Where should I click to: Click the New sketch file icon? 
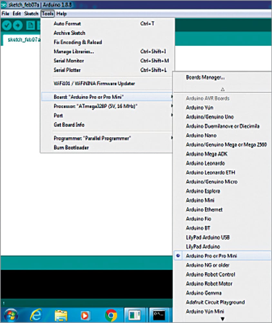coord(30,25)
